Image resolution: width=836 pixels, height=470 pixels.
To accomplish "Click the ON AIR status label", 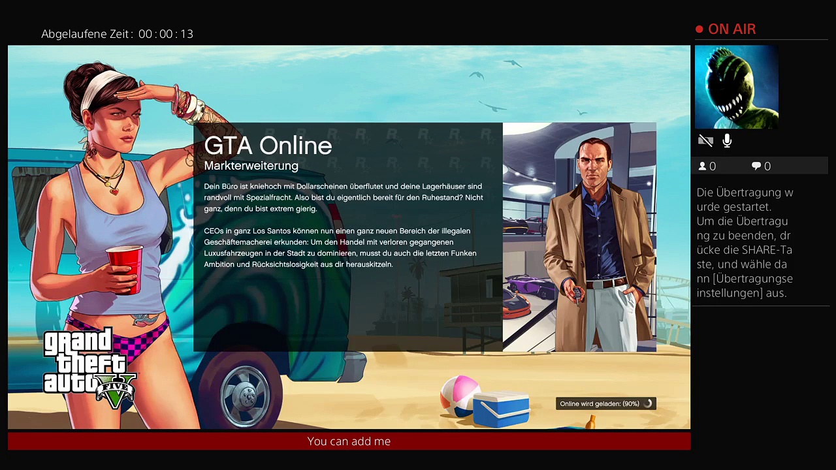I will [731, 29].
